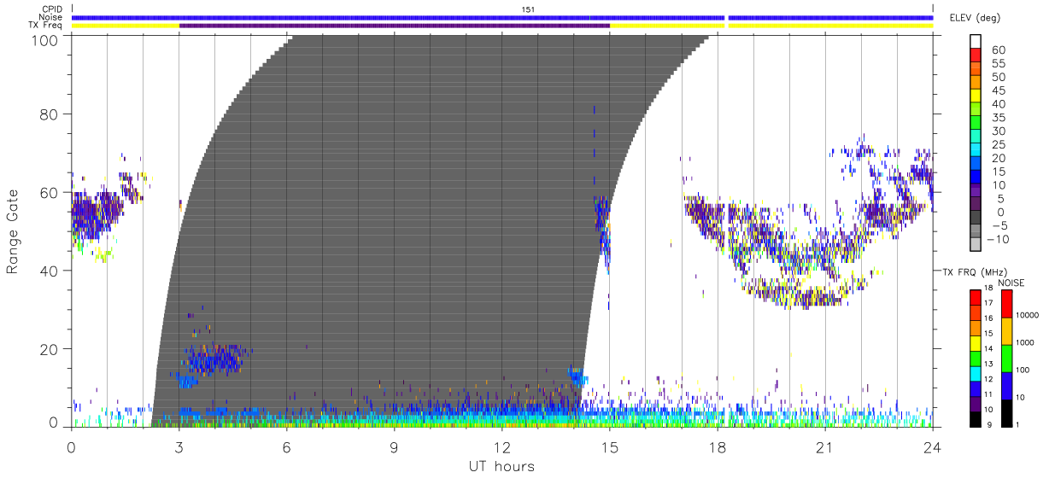This screenshot has height=484, width=1049.
Task: Click the 'Range Gate' axis title
Action: [14, 231]
